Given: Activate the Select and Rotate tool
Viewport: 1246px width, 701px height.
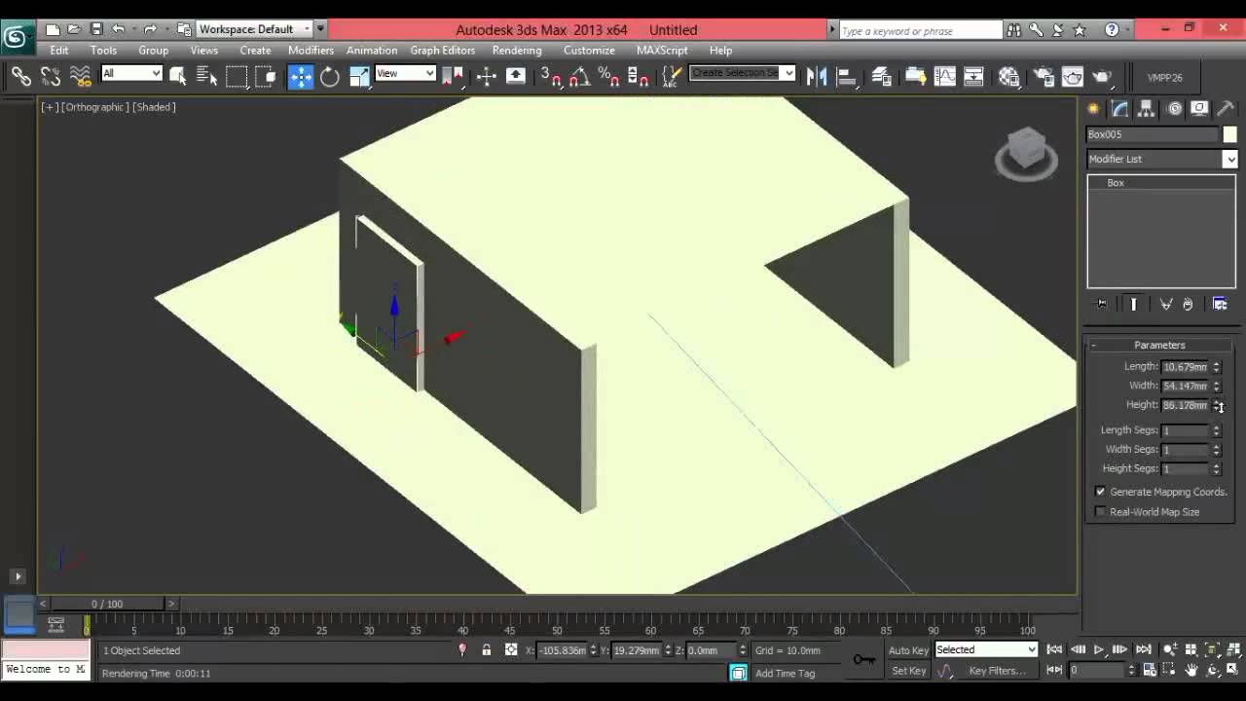Looking at the screenshot, I should (x=330, y=76).
